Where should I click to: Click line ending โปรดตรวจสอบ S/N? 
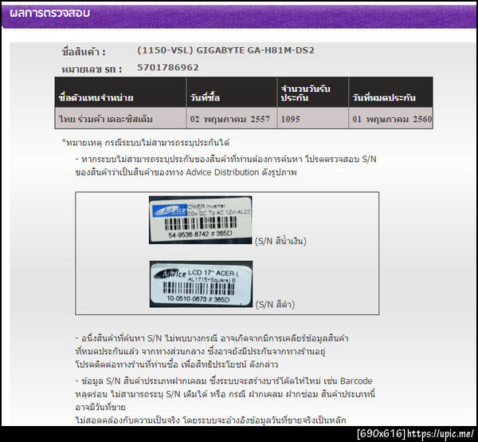click(226, 159)
